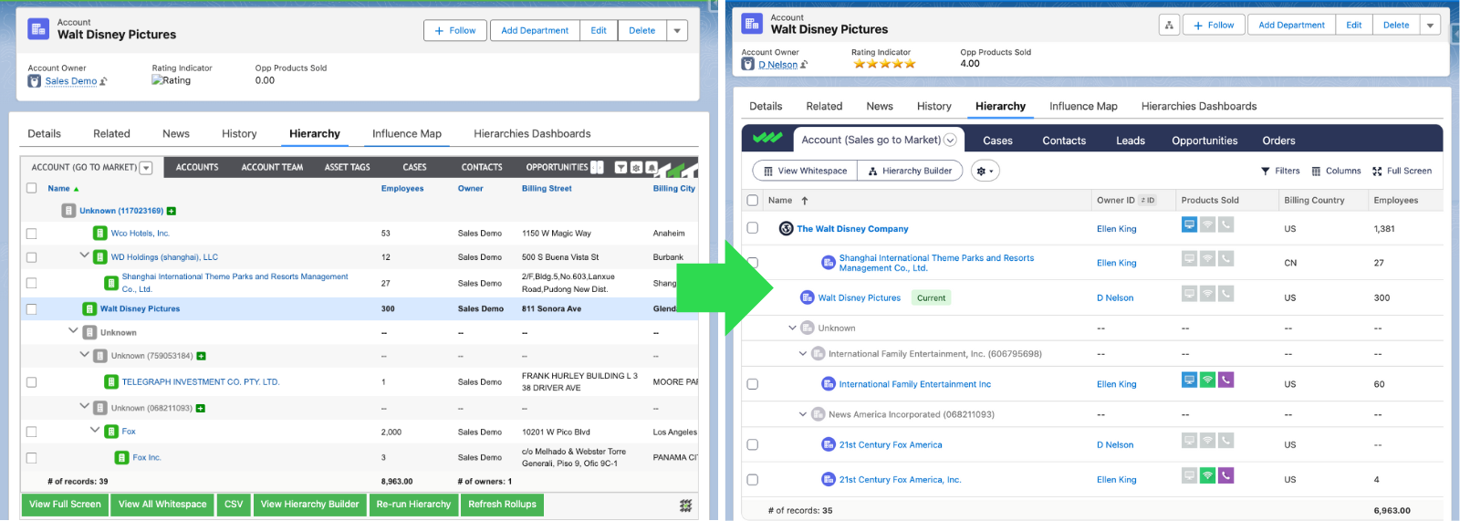Collapse News America Incorporated (068211093) node

pos(803,414)
